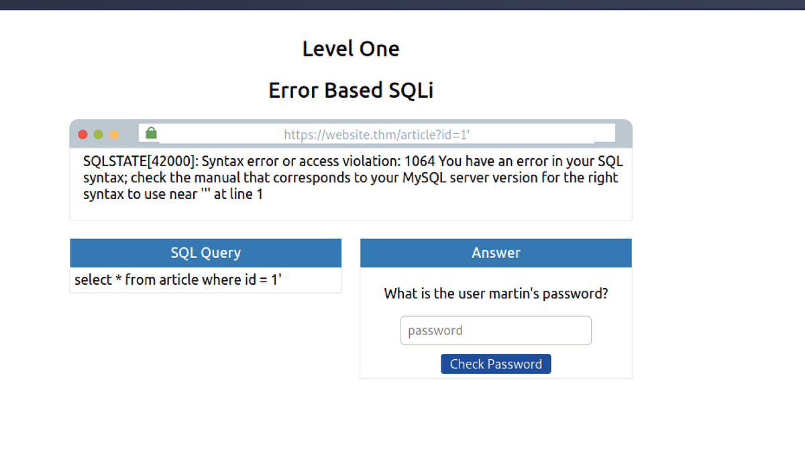
Task: Click the martin's password question text
Action: (x=496, y=294)
